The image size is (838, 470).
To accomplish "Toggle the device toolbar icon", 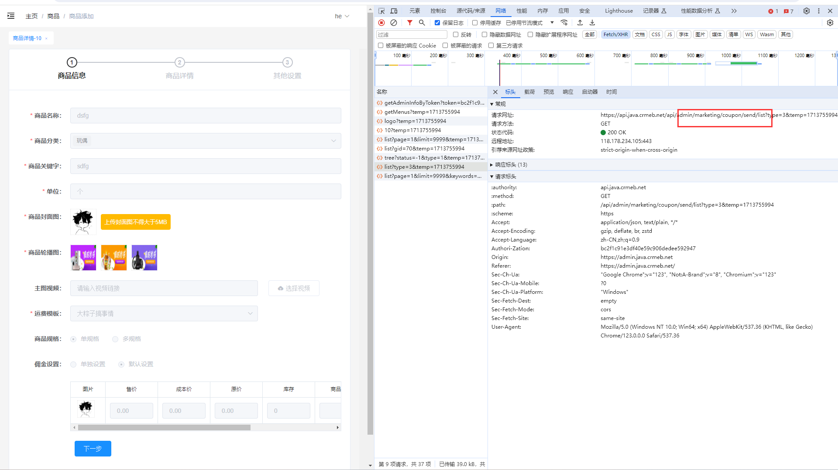I will click(394, 11).
